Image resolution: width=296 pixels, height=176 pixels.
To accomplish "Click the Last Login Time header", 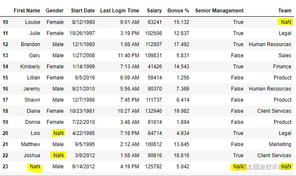I will click(x=120, y=10).
